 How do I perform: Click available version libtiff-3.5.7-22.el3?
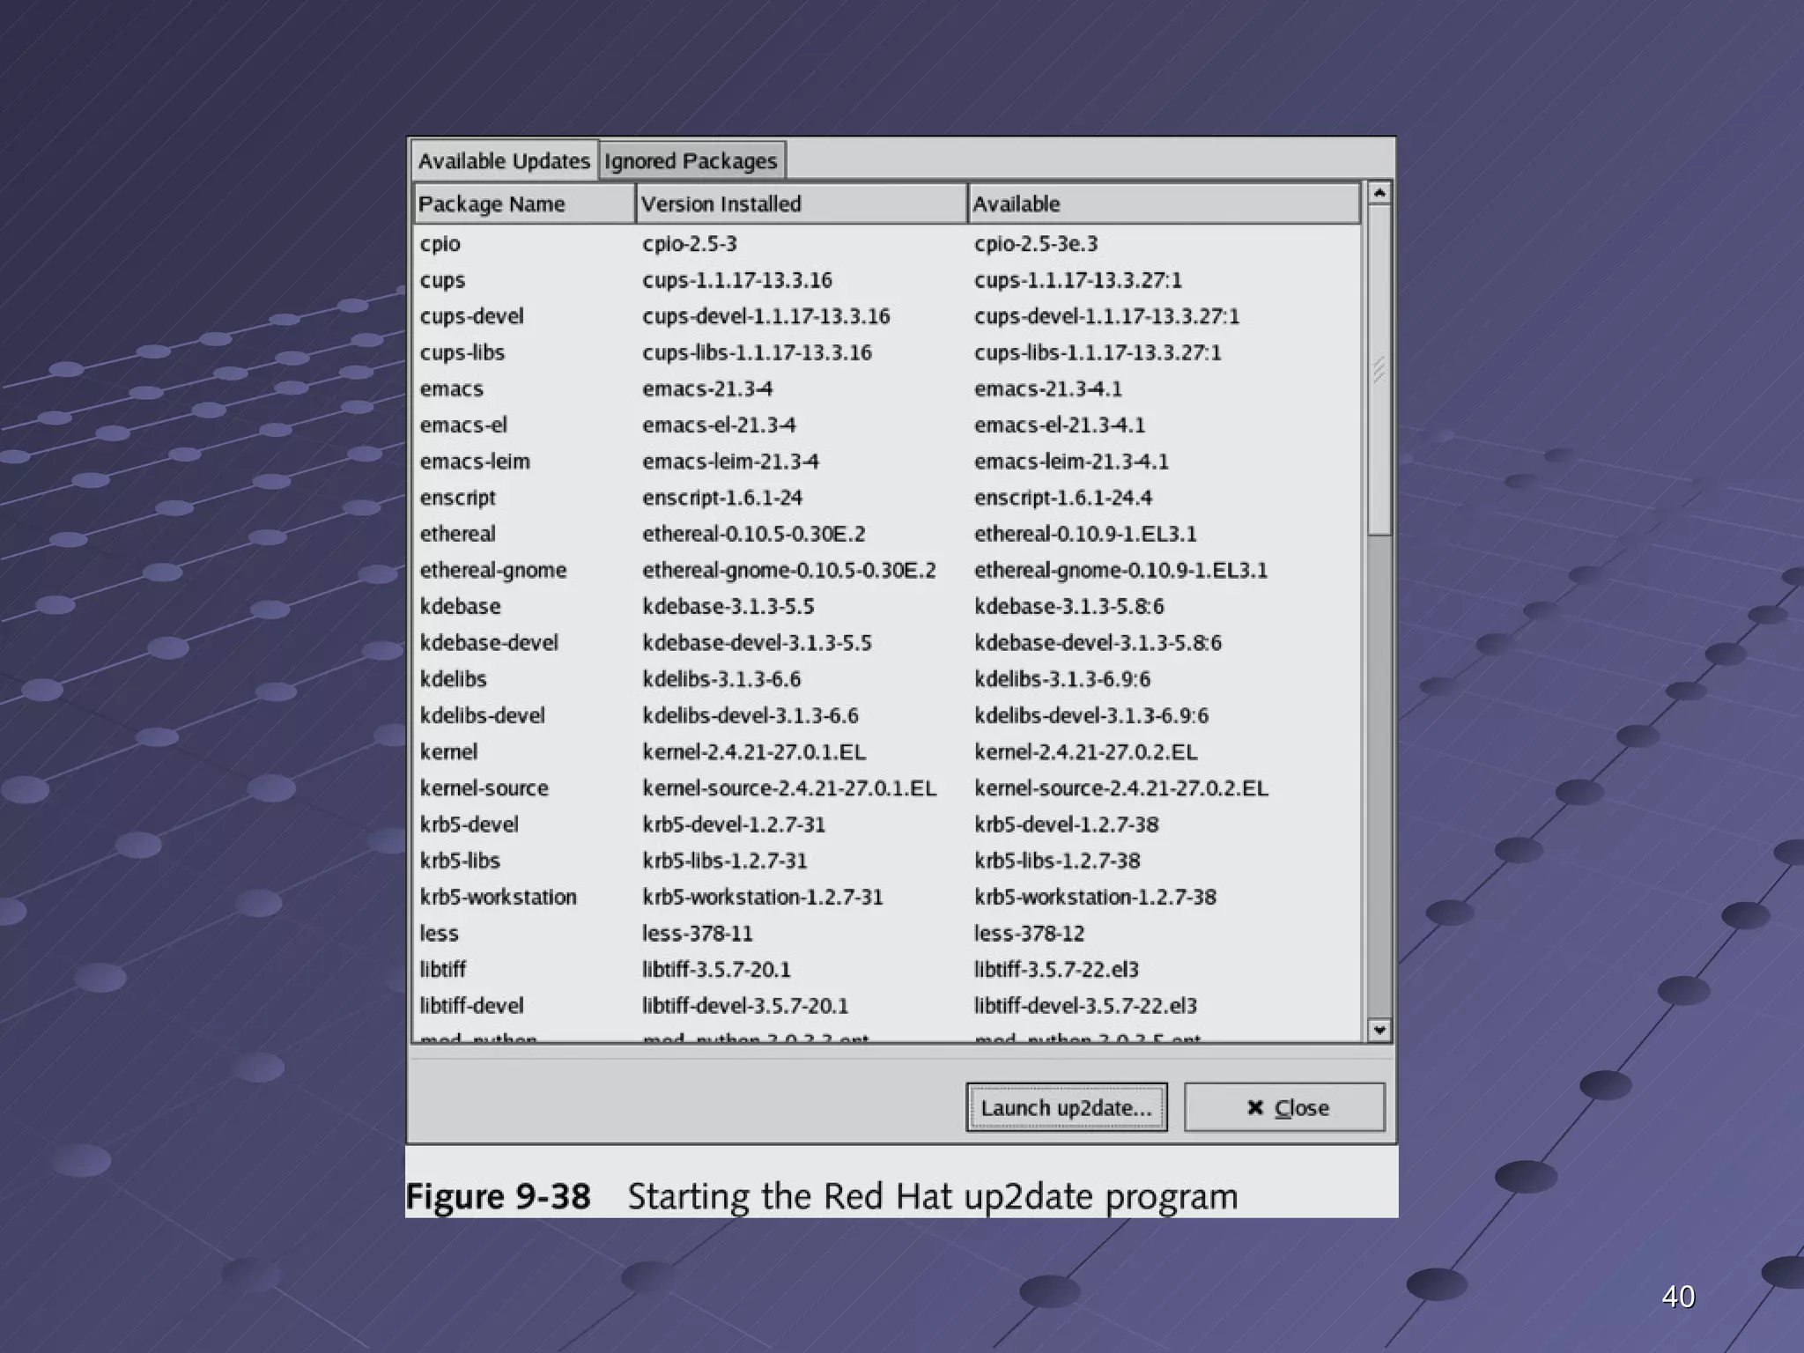click(1056, 969)
